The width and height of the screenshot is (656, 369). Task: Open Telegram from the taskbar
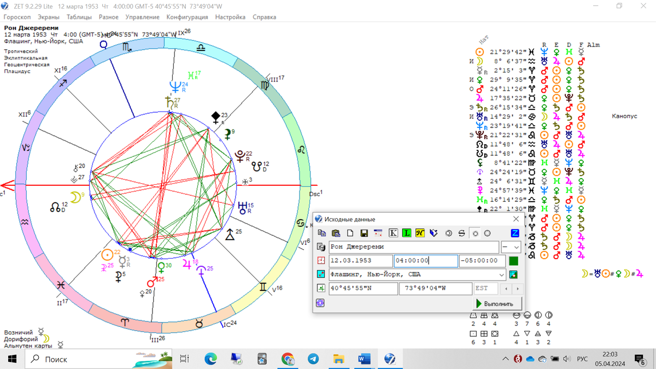(x=313, y=359)
